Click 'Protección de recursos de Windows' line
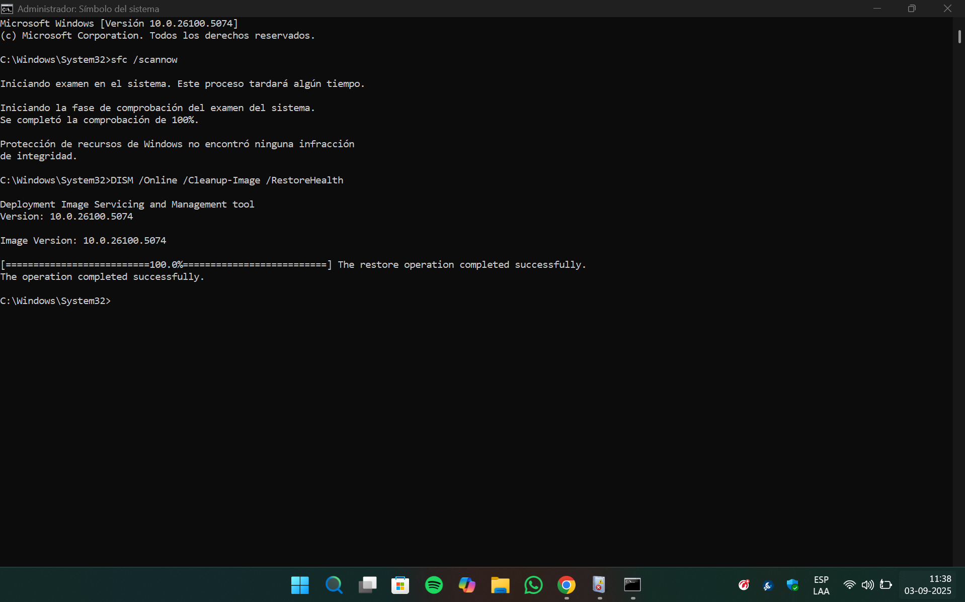965x602 pixels. coord(177,144)
